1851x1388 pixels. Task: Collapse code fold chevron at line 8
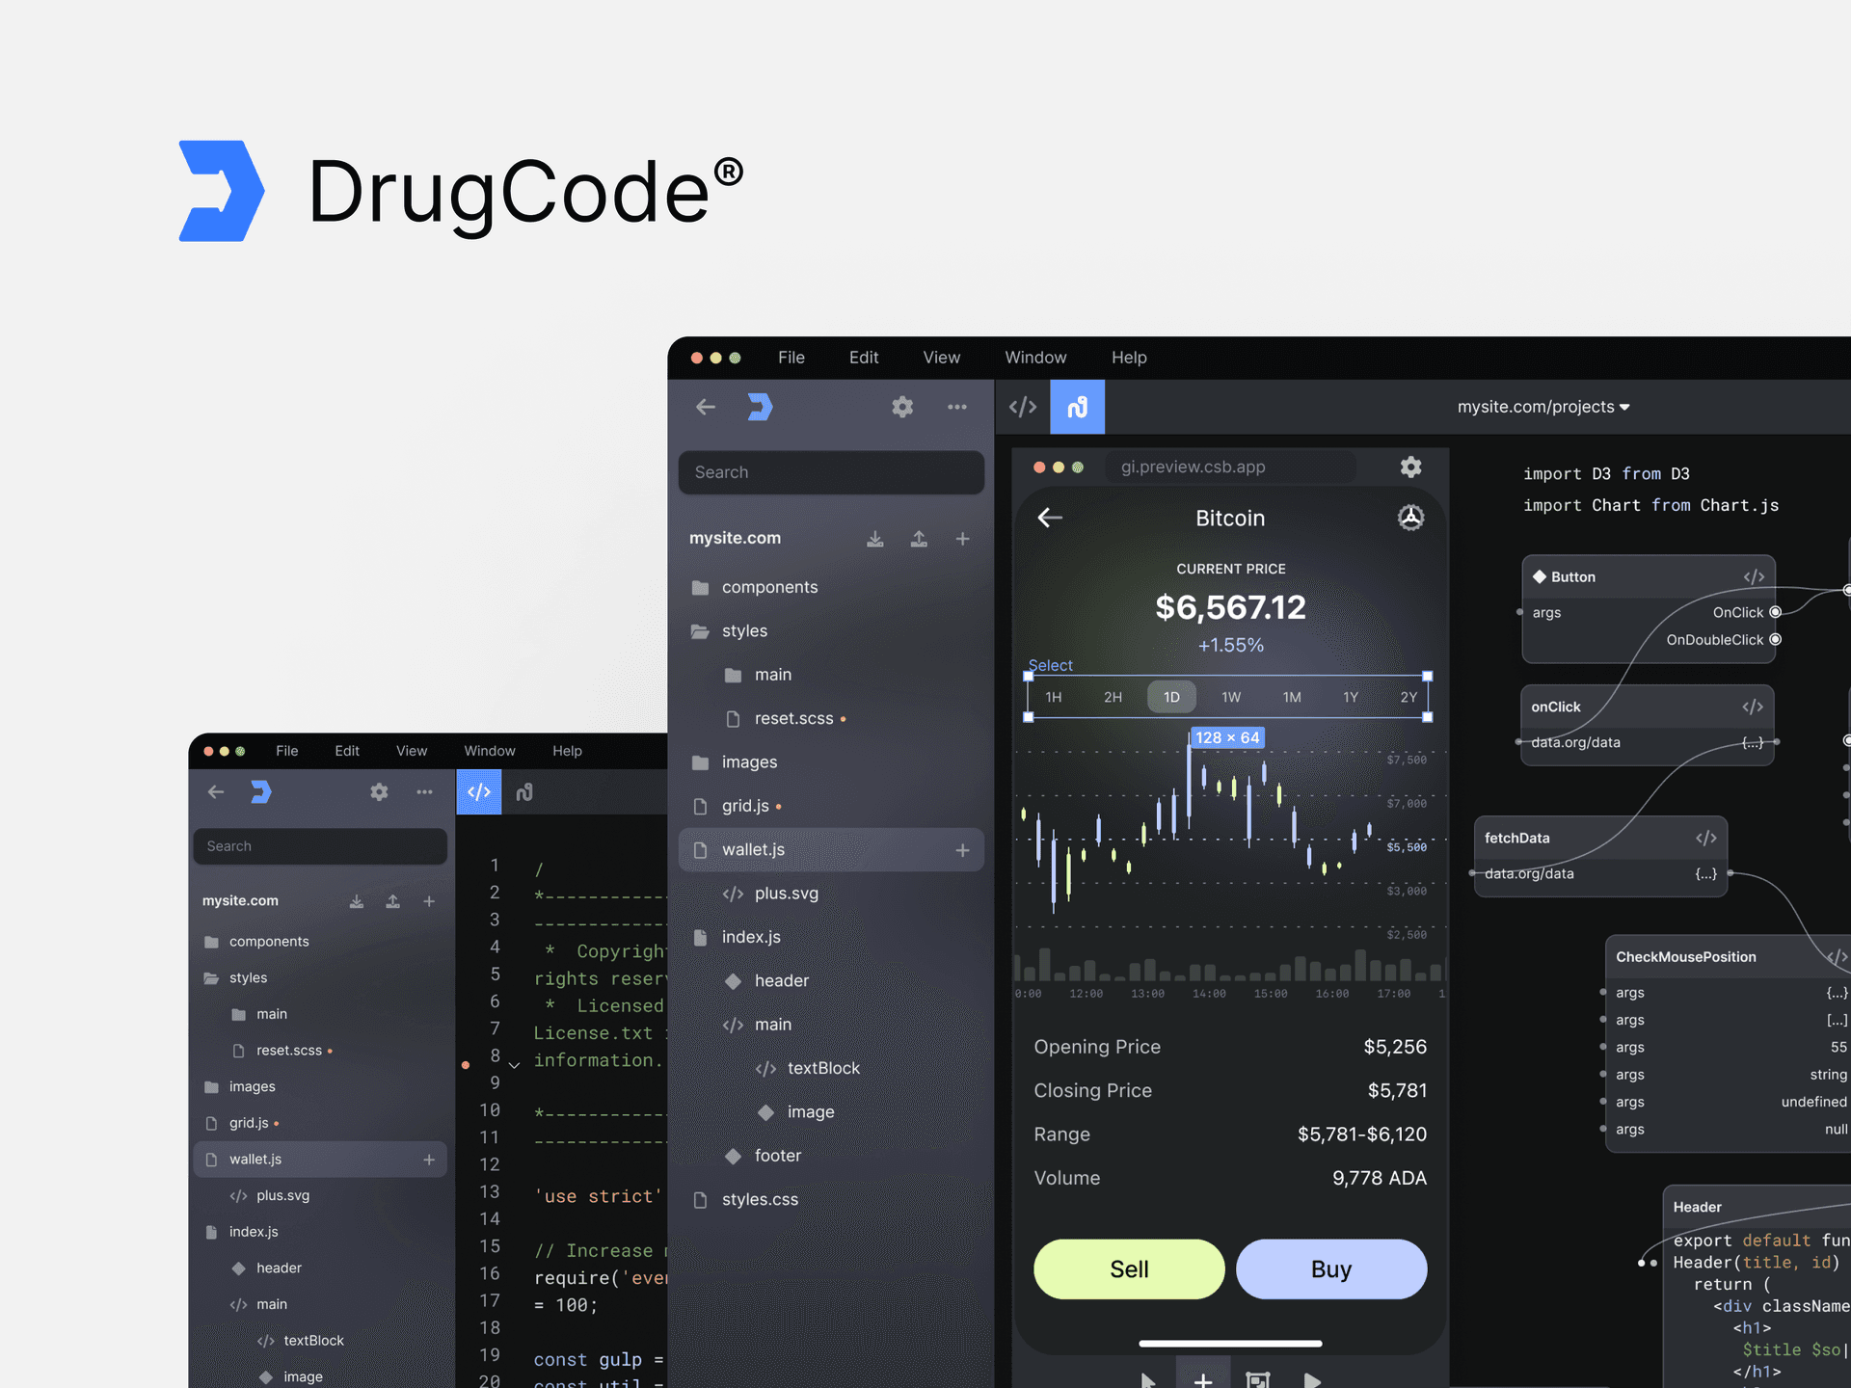click(x=514, y=1065)
